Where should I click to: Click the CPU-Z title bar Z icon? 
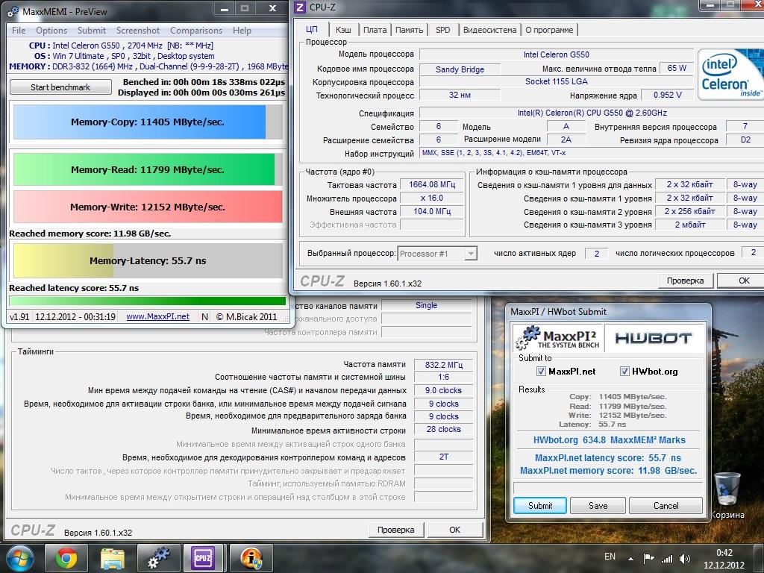pos(300,7)
